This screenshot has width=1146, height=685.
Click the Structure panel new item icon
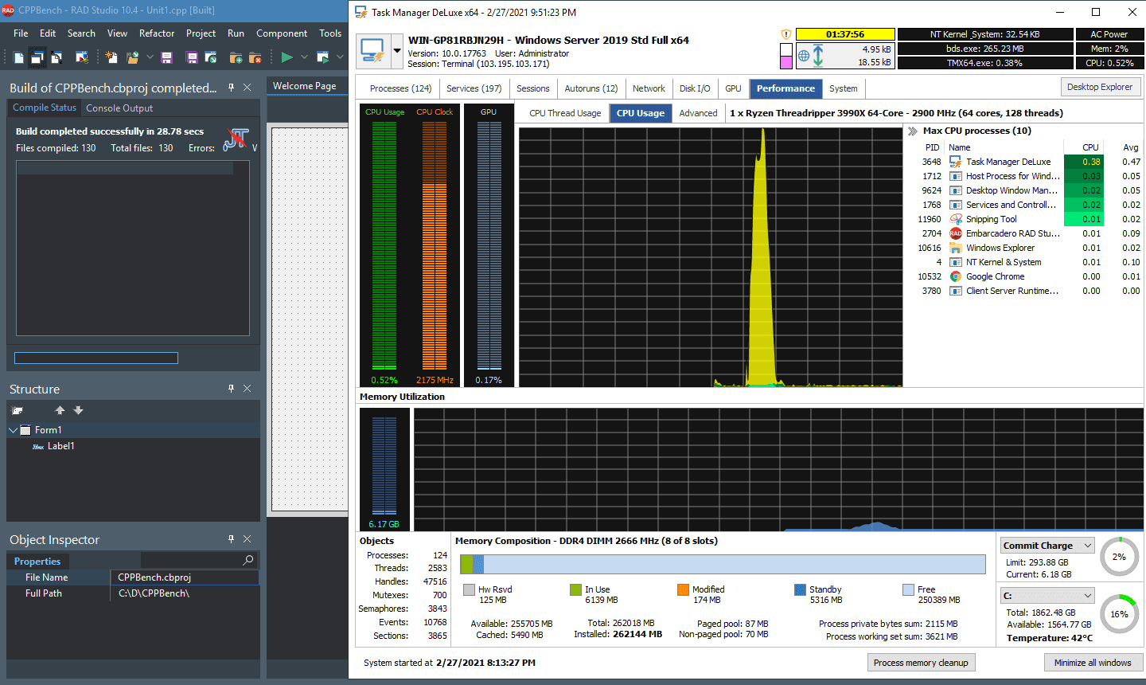point(18,410)
